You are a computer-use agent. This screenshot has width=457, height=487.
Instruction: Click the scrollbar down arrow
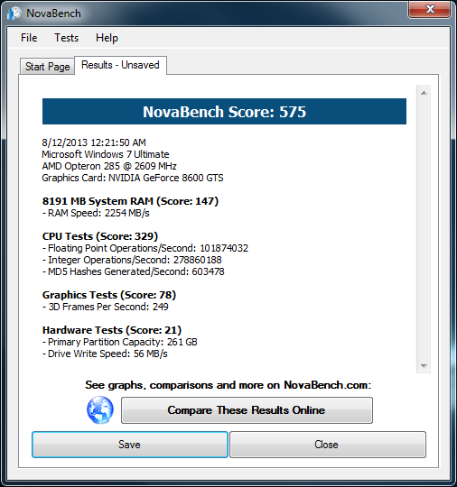(424, 365)
